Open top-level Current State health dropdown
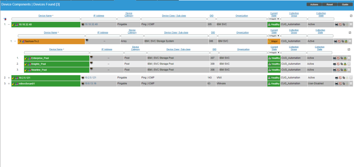This screenshot has width=354, height=167. pos(274,19)
